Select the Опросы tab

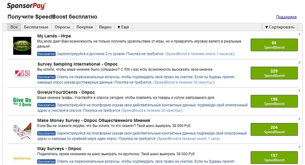62,27
